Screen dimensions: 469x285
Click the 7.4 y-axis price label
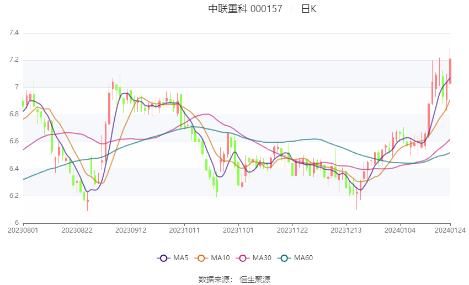[x=14, y=33]
